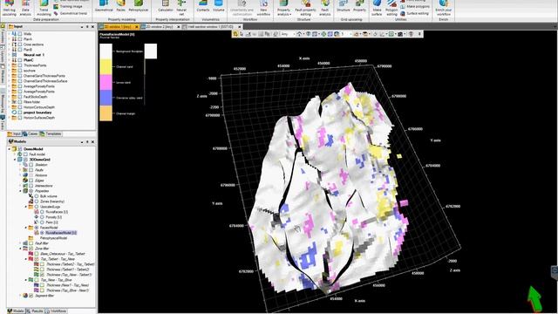Switch to the Models tab at bottom
Viewport: 558px width, 314px height.
coord(16,311)
